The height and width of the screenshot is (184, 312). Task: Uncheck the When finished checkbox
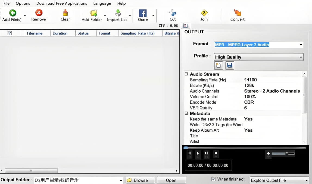tap(213, 179)
